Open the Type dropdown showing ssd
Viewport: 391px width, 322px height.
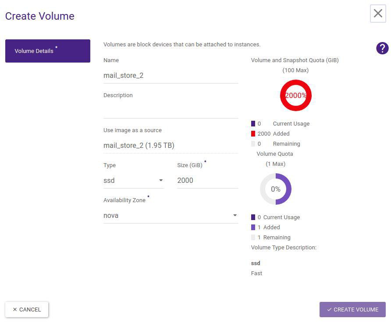coord(133,180)
